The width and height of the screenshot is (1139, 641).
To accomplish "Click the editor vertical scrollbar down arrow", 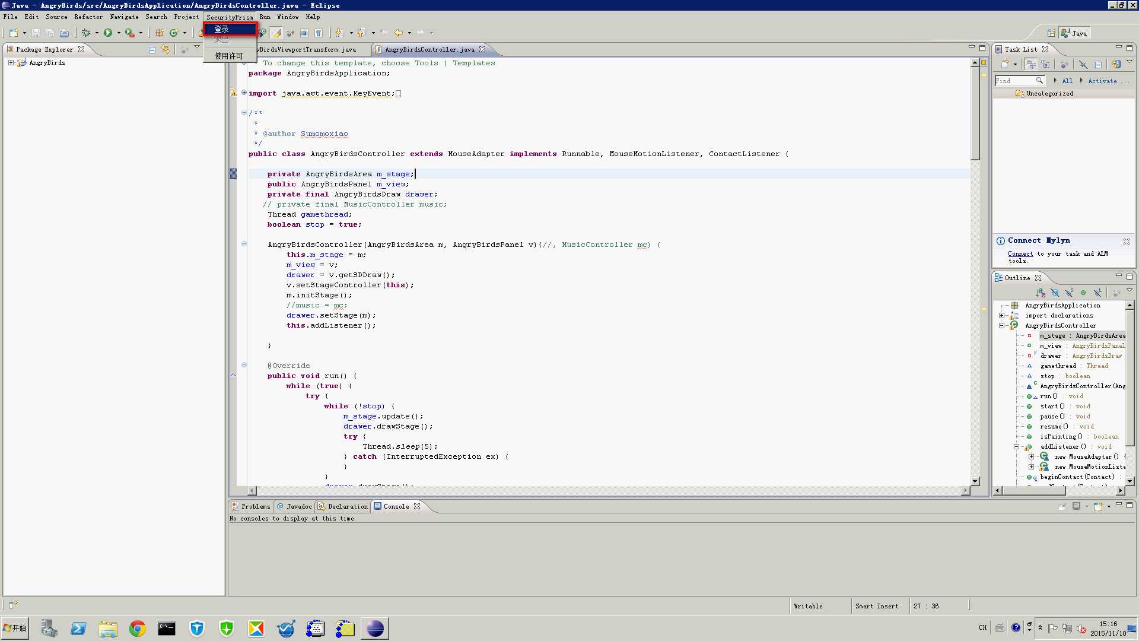I will click(x=975, y=481).
